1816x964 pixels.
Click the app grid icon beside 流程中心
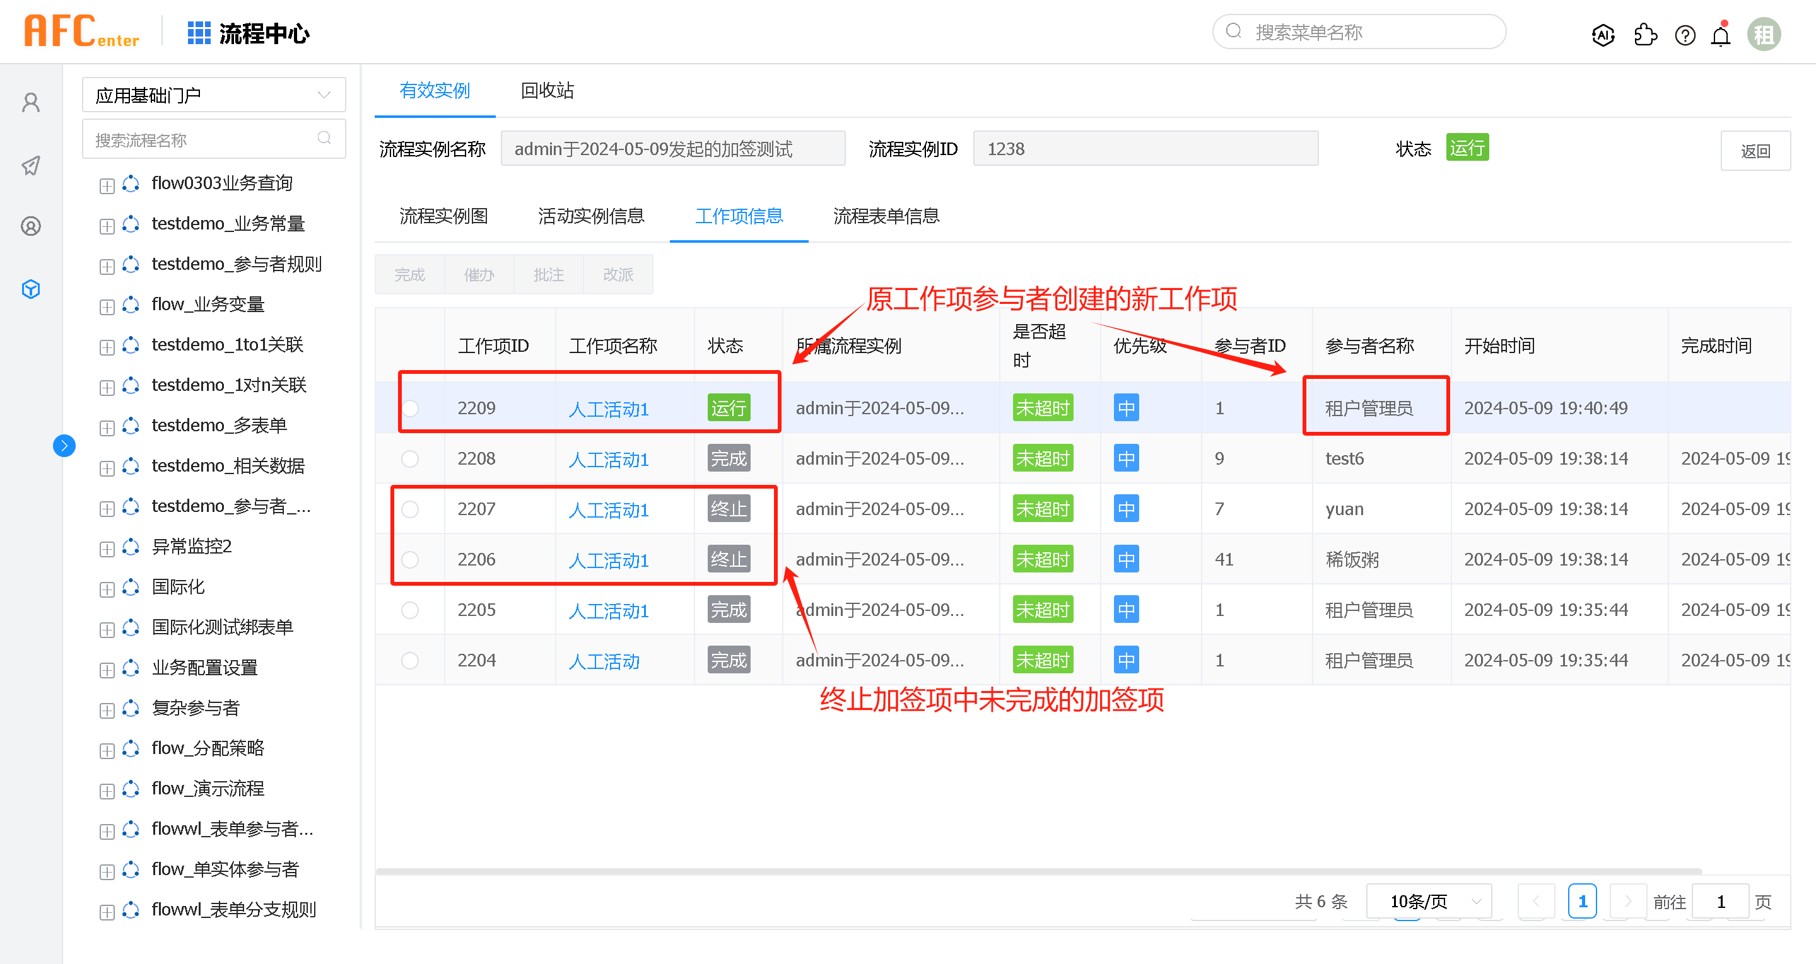(199, 33)
